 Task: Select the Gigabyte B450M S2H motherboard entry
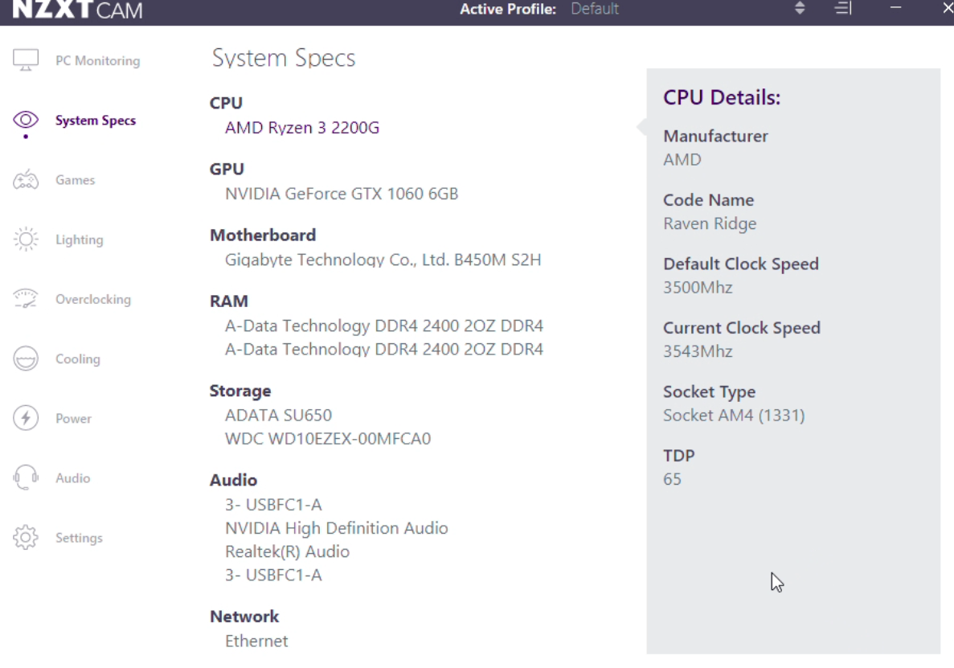[x=383, y=260]
